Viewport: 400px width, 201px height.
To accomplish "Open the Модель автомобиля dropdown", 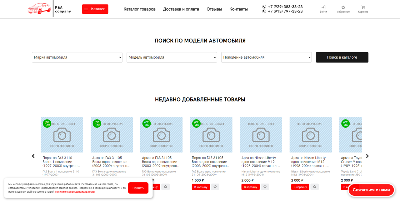I will [172, 57].
